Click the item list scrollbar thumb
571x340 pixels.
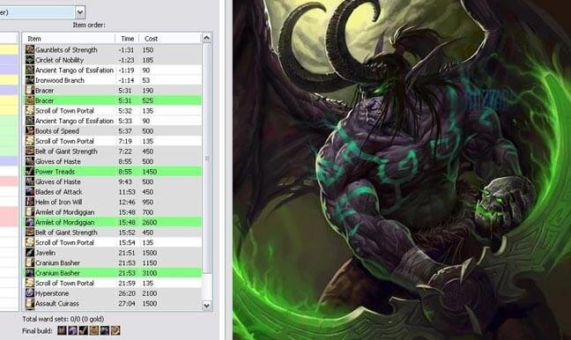(x=206, y=159)
